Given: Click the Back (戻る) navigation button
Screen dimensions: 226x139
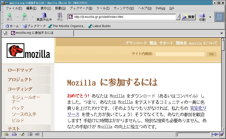Looking at the screenshot, I should tap(9, 17).
